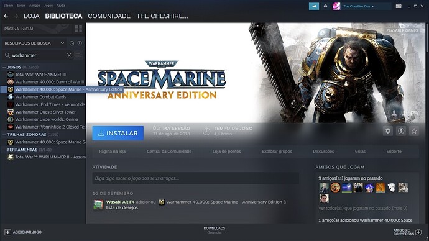This screenshot has height=241, width=429.
Task: Open the Exibir menu
Action: point(21,6)
